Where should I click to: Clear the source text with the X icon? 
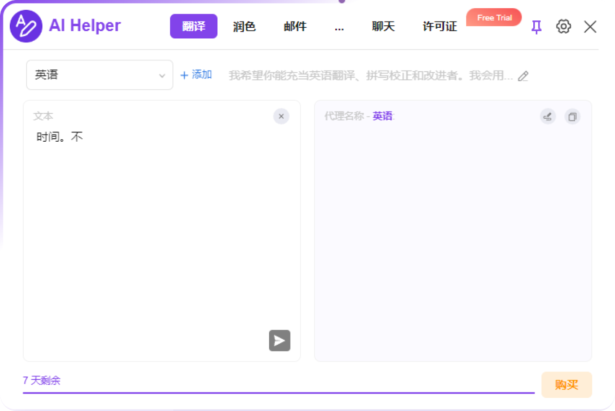coord(281,116)
